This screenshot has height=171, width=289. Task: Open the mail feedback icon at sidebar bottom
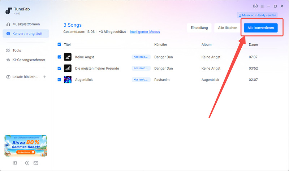(x=36, y=163)
